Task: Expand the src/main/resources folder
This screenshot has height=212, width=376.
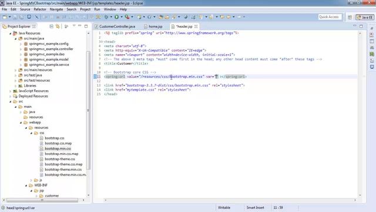Action: pos(16,70)
